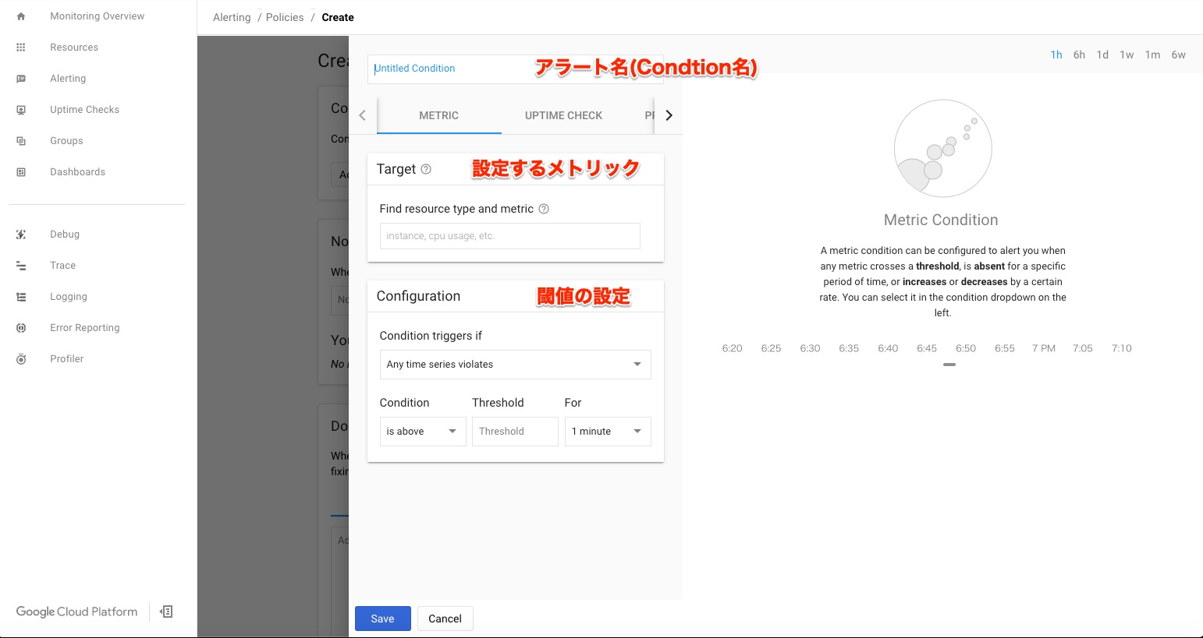Open the Monitoring Overview home icon
Image resolution: width=1203 pixels, height=638 pixels.
pyautogui.click(x=21, y=16)
